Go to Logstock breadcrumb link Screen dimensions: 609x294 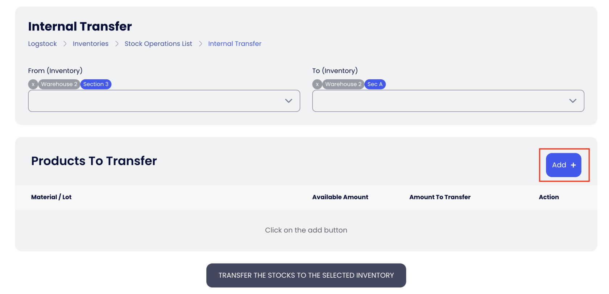pos(42,44)
